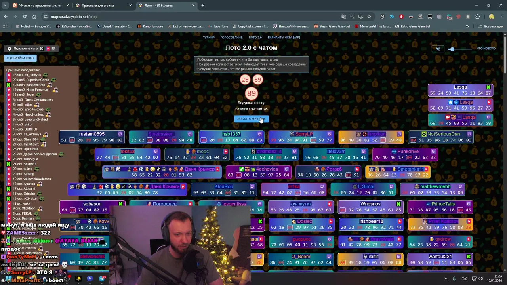The image size is (507, 285).
Task: Select the Q_Bcem ticket name
Action: pos(301,256)
